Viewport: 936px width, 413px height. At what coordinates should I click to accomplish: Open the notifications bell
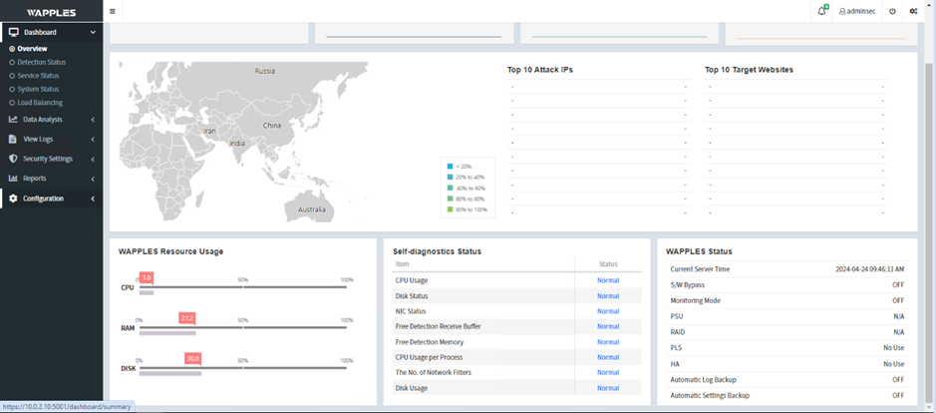click(821, 11)
